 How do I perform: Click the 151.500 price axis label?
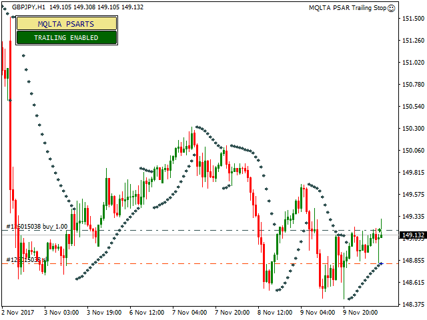[414, 18]
